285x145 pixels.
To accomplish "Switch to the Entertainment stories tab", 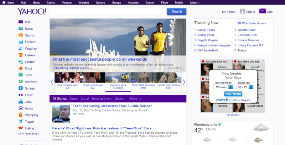I will point(102,99).
